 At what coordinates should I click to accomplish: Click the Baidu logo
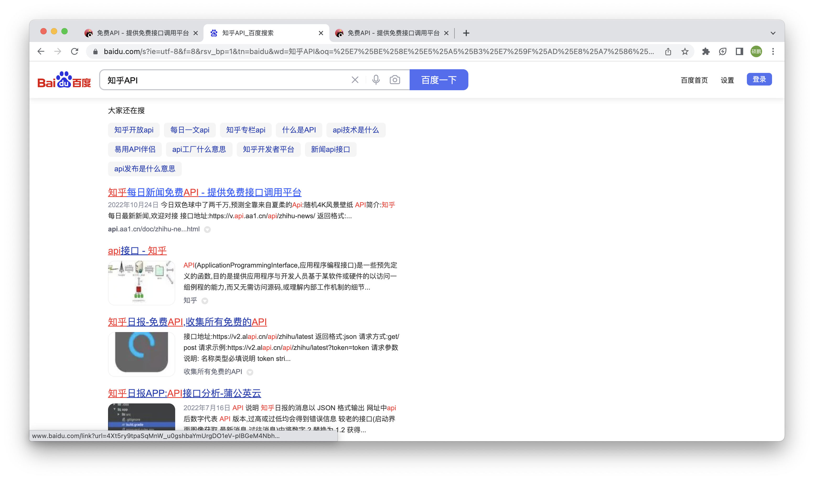point(64,80)
